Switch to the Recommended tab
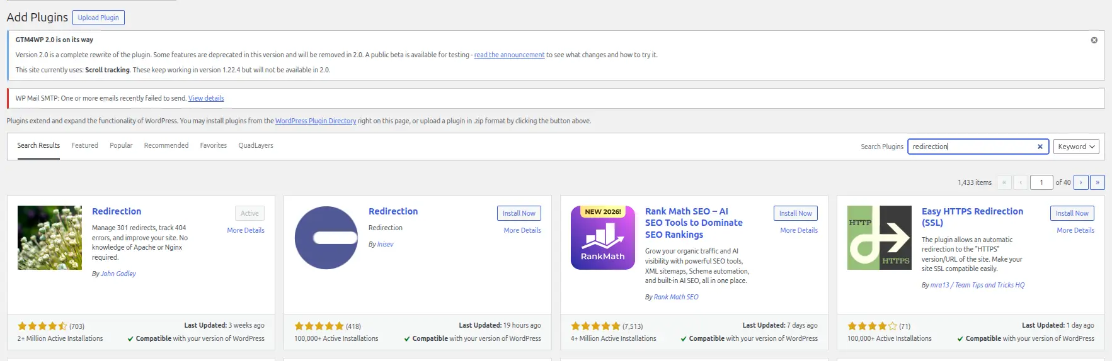Screen dimensions: 1112x361 pyautogui.click(x=166, y=145)
